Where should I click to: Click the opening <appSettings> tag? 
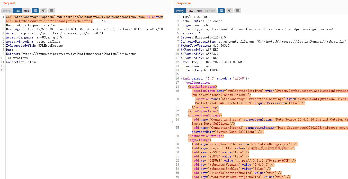[x=200, y=140]
